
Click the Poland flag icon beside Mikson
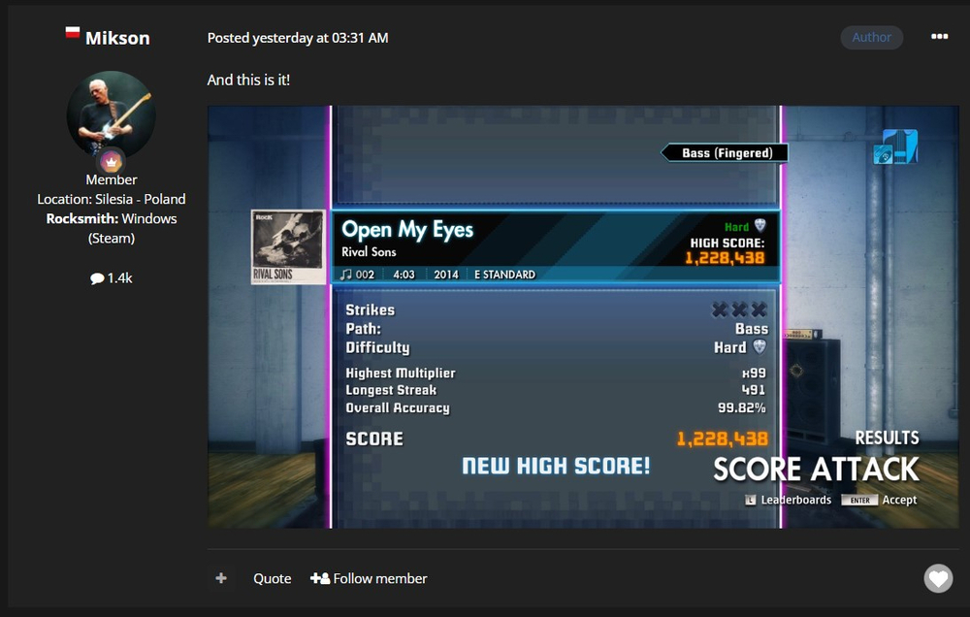coord(72,34)
